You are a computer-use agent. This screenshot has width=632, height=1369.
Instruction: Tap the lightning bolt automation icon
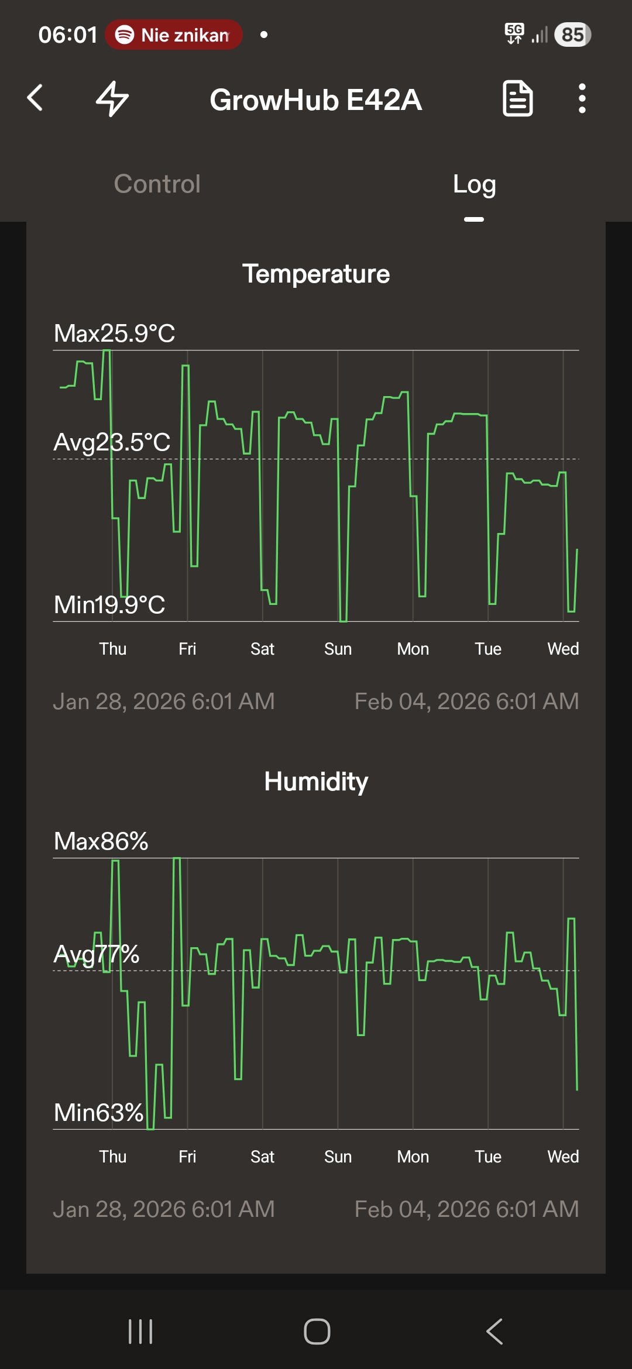coord(112,98)
